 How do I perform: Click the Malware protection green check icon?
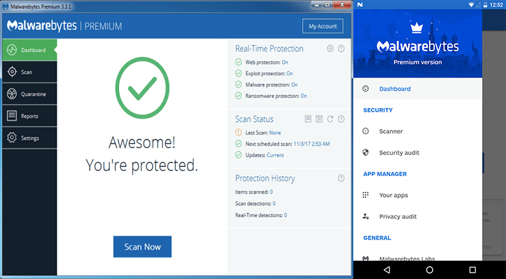pyautogui.click(x=239, y=85)
